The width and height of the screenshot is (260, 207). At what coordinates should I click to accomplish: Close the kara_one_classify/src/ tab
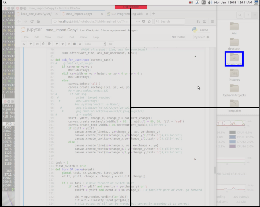57,14
